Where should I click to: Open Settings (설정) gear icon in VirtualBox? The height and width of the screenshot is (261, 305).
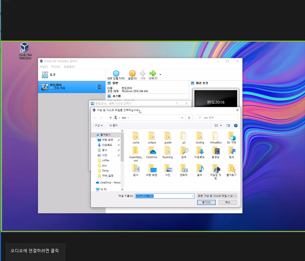point(132,75)
